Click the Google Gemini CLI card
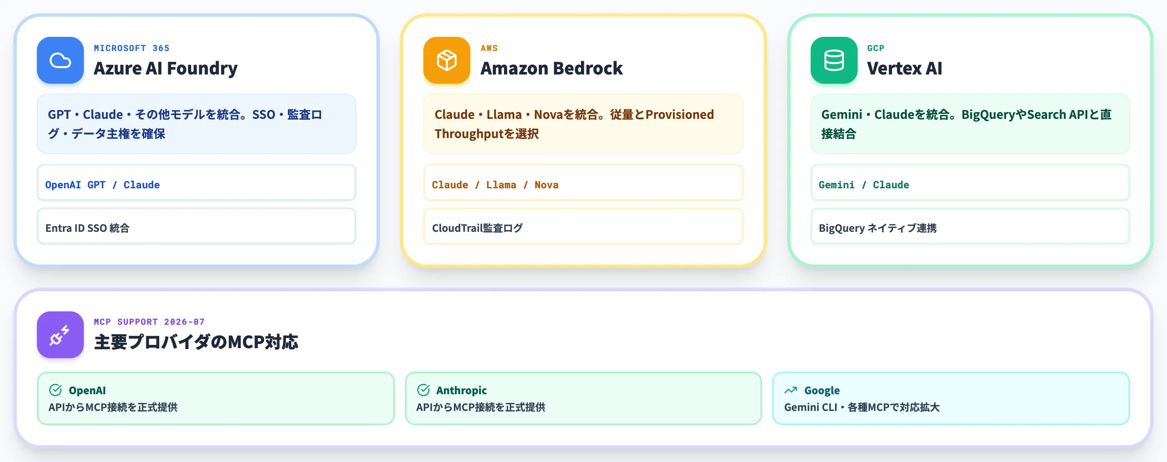Screen dimensions: 1167x462 click(x=951, y=398)
